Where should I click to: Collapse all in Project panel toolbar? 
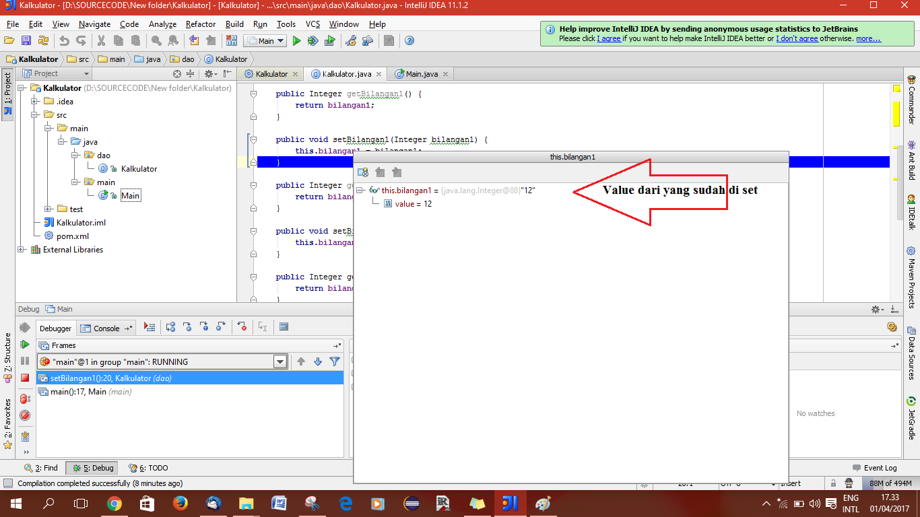click(x=190, y=73)
